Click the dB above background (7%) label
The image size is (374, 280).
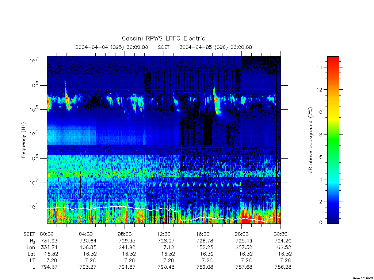(310, 140)
